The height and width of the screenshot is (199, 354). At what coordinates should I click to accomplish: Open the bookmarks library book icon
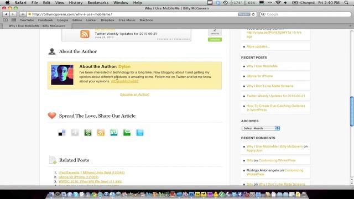pyautogui.click(x=6, y=20)
